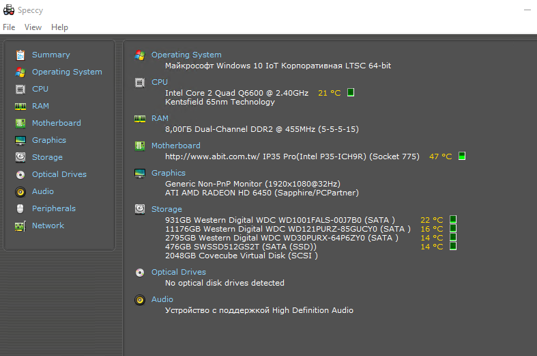Click the 'Windows 10 IoT' operating system line
The width and height of the screenshot is (537, 356).
click(278, 66)
